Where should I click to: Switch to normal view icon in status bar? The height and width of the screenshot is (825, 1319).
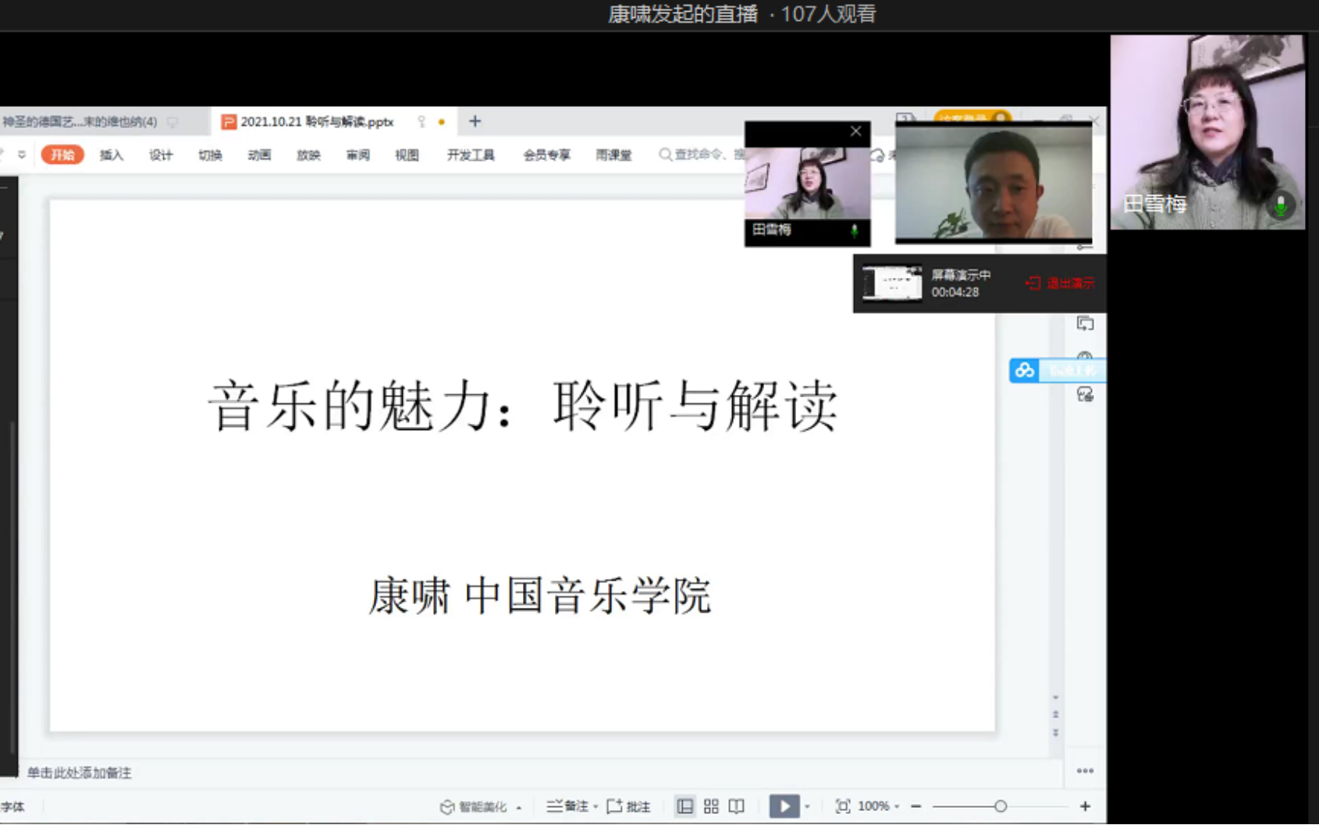click(684, 806)
